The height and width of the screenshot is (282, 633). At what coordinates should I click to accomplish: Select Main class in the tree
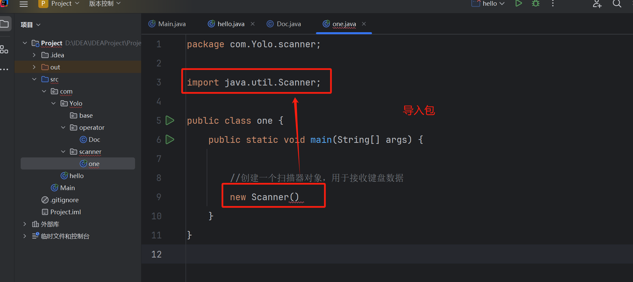click(x=68, y=188)
